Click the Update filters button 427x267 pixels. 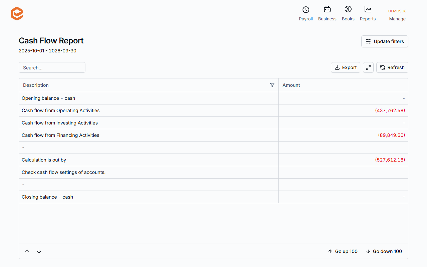[x=385, y=41]
